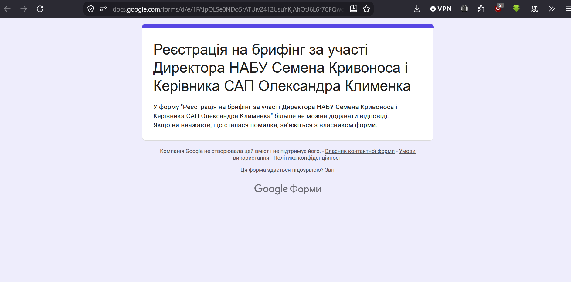The image size is (571, 282).
Task: Click the Google Форми logo
Action: [x=287, y=189]
